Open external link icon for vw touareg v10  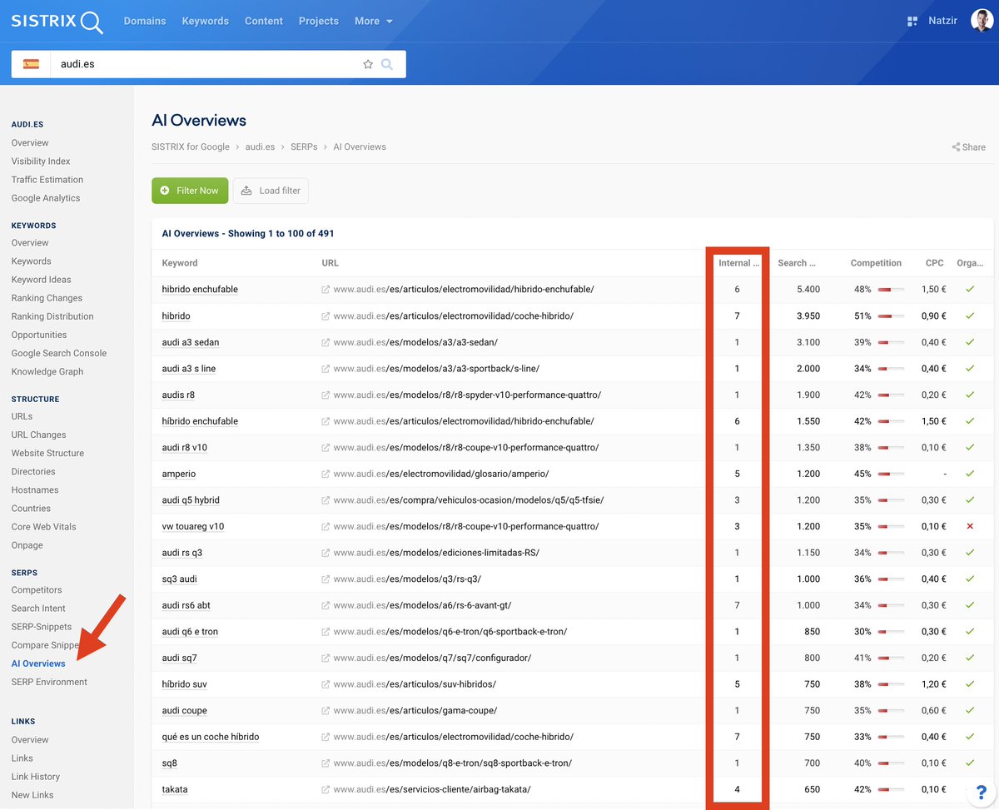point(326,526)
